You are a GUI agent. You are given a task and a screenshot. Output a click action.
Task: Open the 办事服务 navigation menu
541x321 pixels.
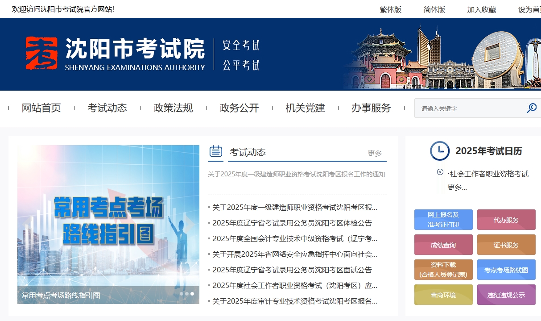point(371,108)
